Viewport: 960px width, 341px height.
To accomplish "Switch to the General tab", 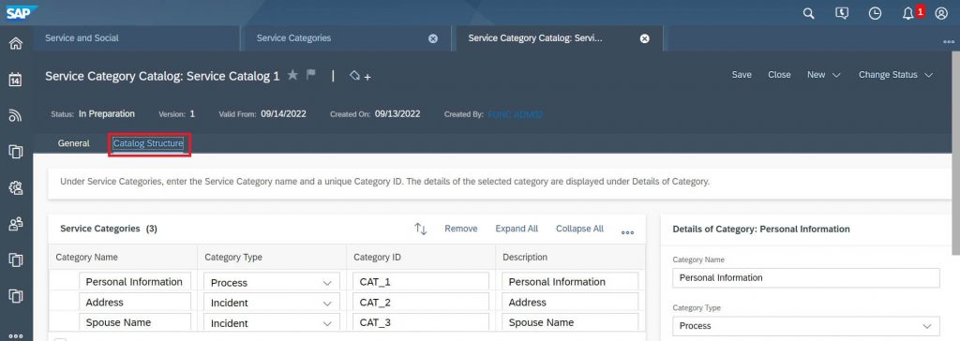I will 73,143.
